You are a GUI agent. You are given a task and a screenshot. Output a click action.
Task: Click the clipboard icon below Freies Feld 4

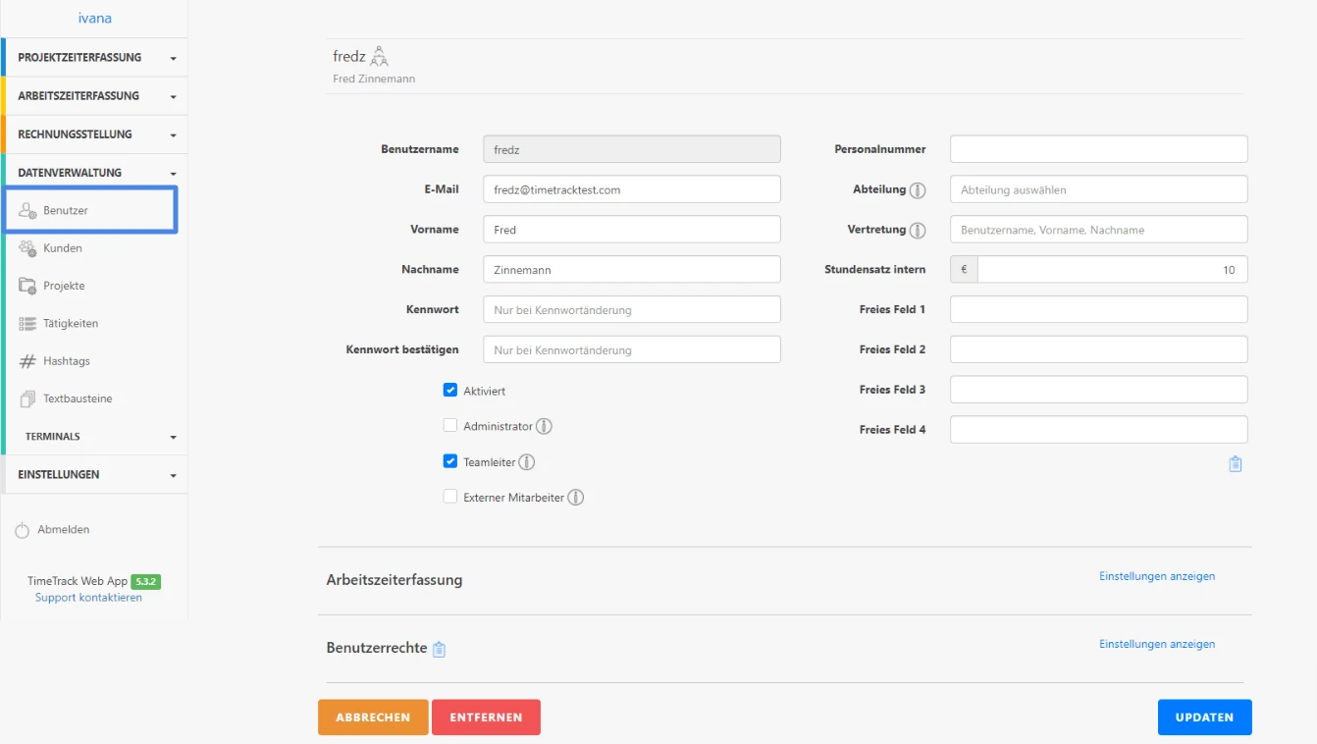[1236, 464]
